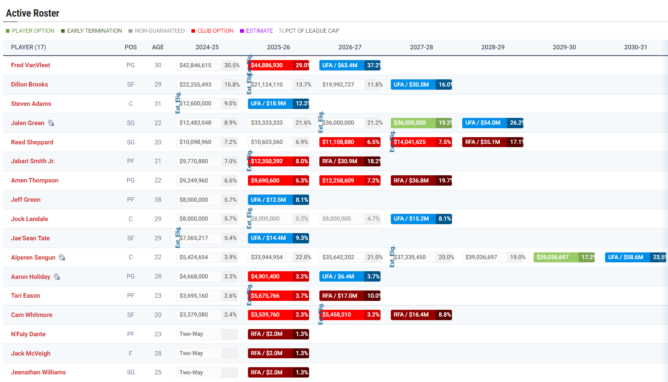Click the 2028-29 column header
The image size is (668, 382).
[493, 47]
